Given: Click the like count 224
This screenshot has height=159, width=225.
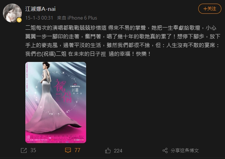Looking at the screenshot, I should click(118, 151).
